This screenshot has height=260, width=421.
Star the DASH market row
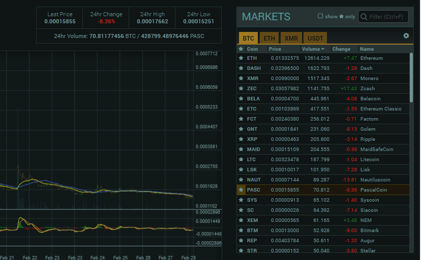pos(241,68)
